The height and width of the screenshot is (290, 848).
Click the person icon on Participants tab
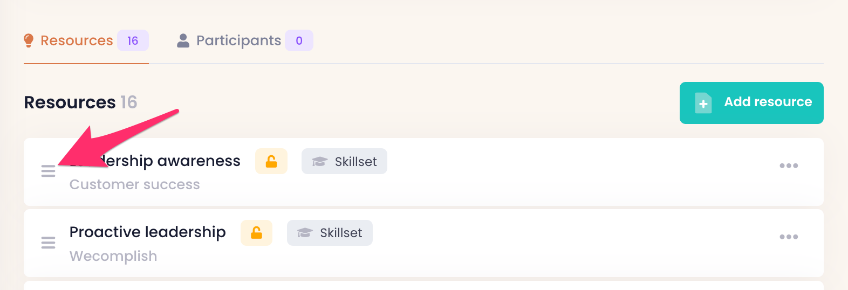pos(183,40)
